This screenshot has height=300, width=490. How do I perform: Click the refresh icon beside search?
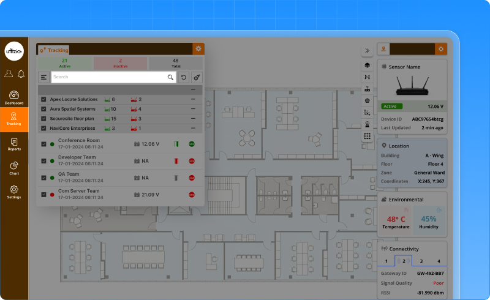pyautogui.click(x=183, y=77)
